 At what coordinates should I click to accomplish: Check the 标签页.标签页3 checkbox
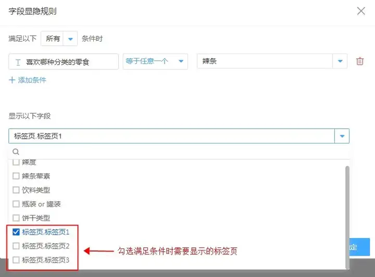16,260
